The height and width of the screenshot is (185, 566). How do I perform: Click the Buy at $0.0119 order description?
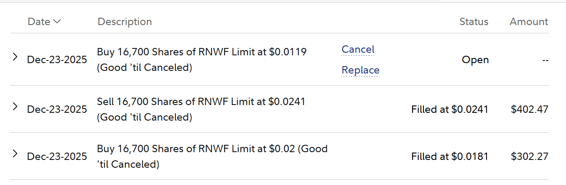click(201, 60)
